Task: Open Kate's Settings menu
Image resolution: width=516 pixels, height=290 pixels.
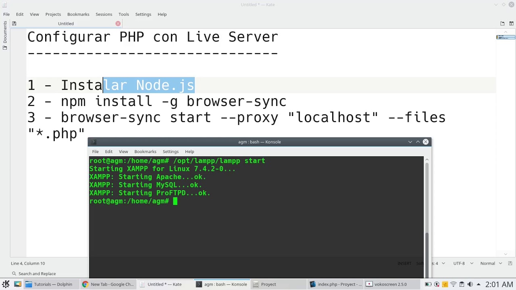Action: click(x=143, y=14)
